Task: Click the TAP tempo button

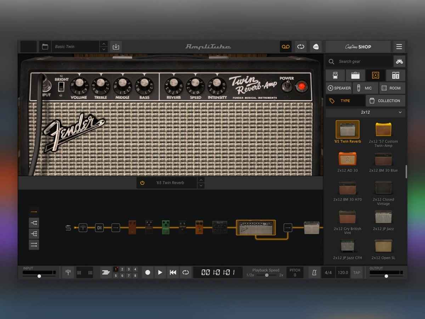Action: click(357, 272)
